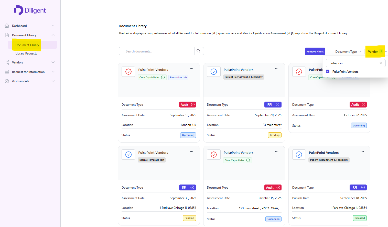This screenshot has width=388, height=227.
Task: Click the red audit icon on October 22 card
Action: tap(299, 72)
